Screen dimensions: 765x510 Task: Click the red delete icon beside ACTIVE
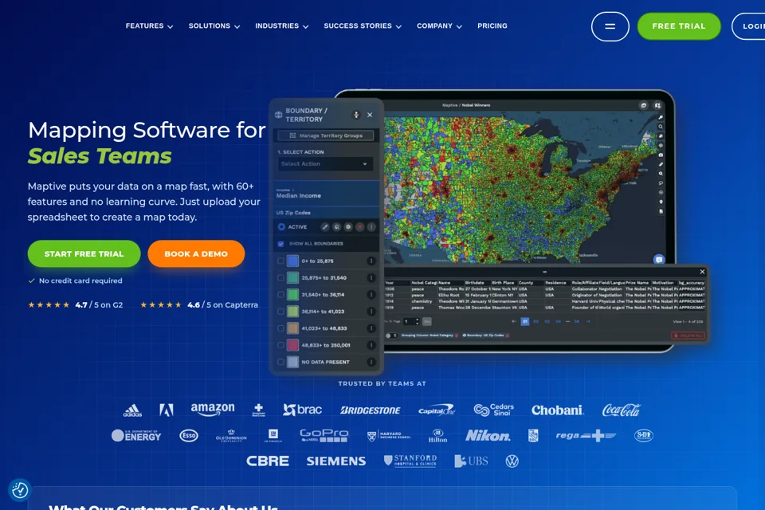pos(360,227)
